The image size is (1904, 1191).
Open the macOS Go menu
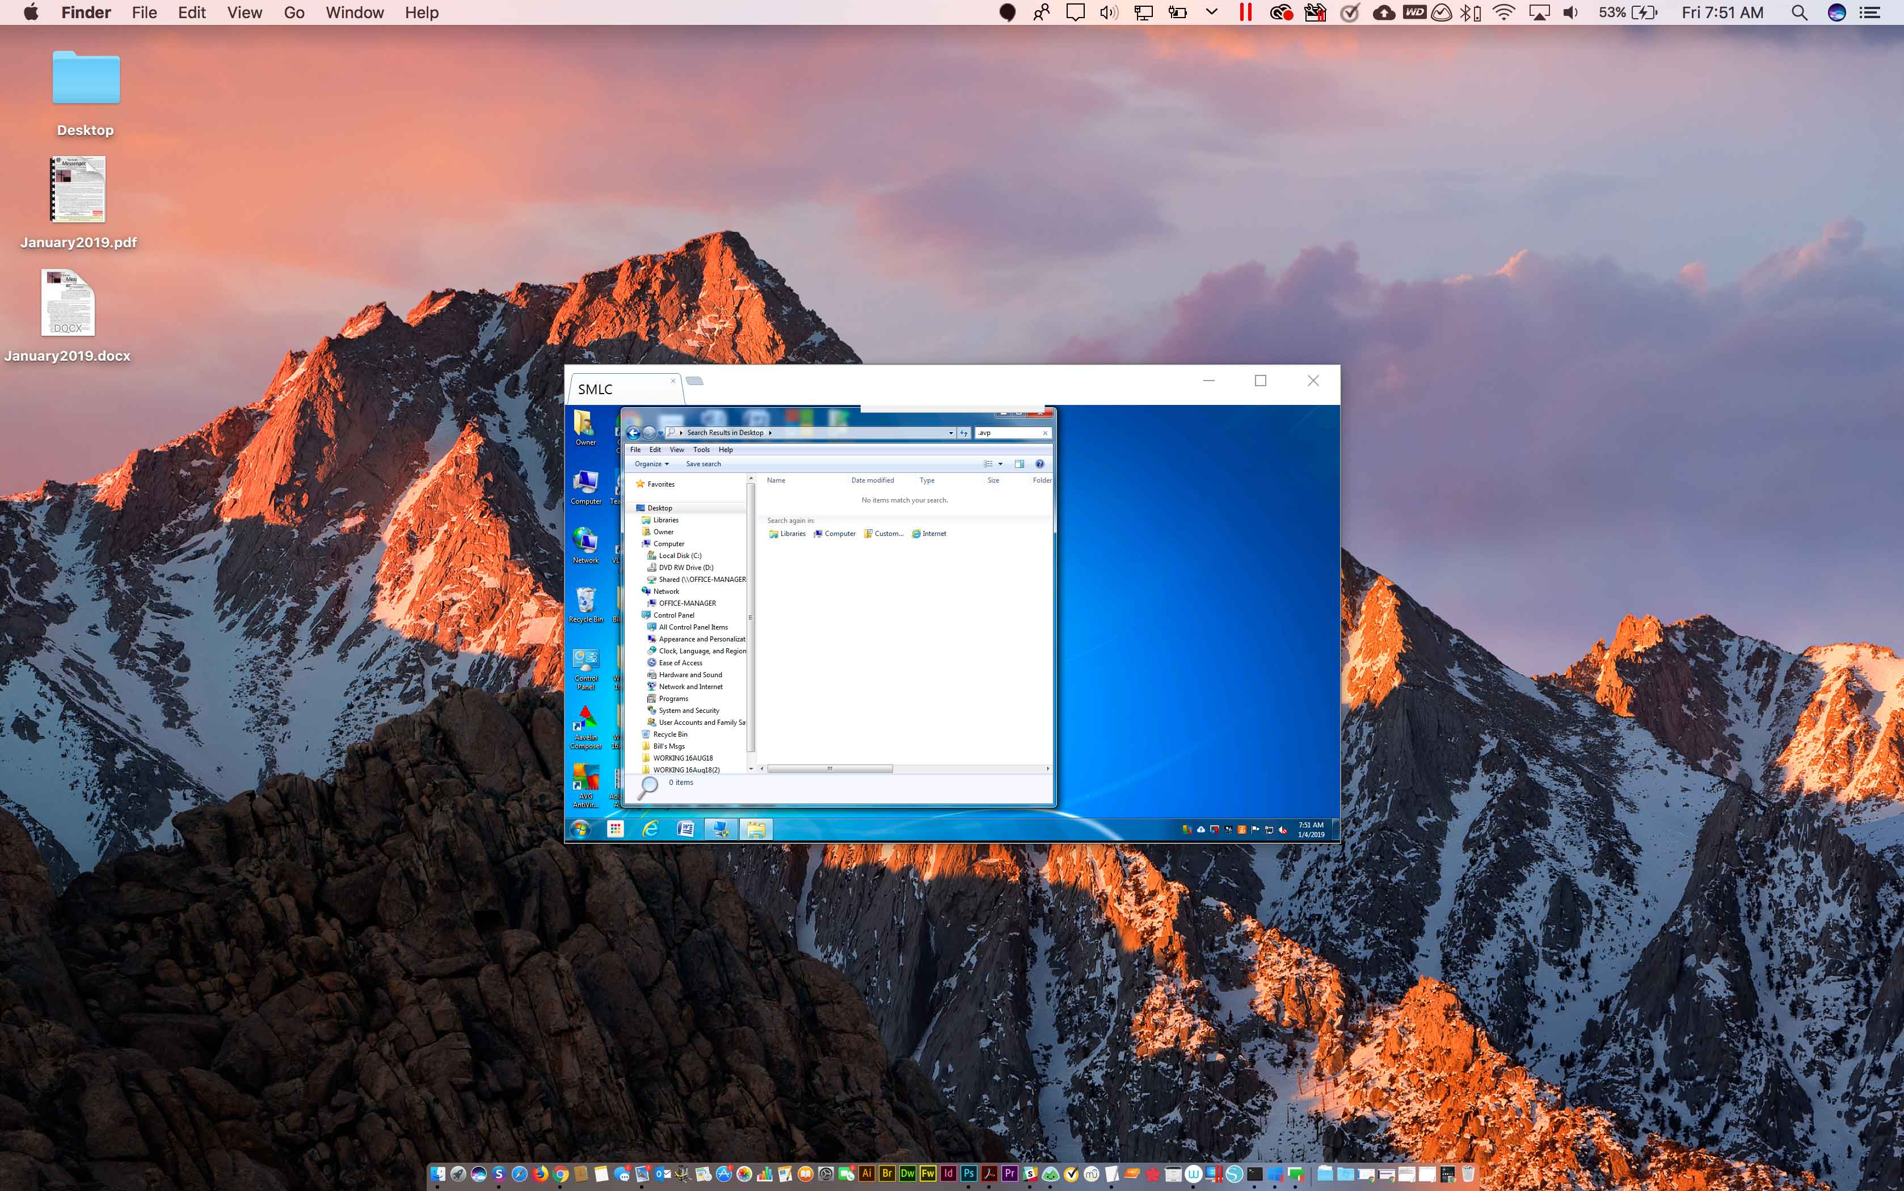click(x=294, y=12)
